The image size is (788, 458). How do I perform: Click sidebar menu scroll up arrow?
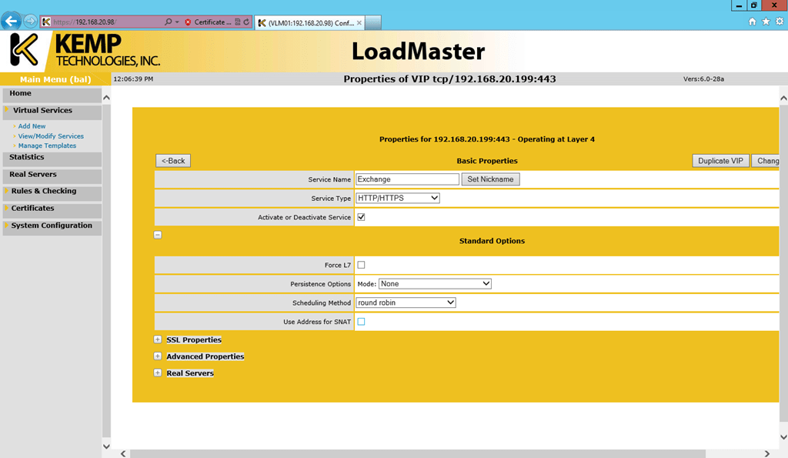point(106,98)
